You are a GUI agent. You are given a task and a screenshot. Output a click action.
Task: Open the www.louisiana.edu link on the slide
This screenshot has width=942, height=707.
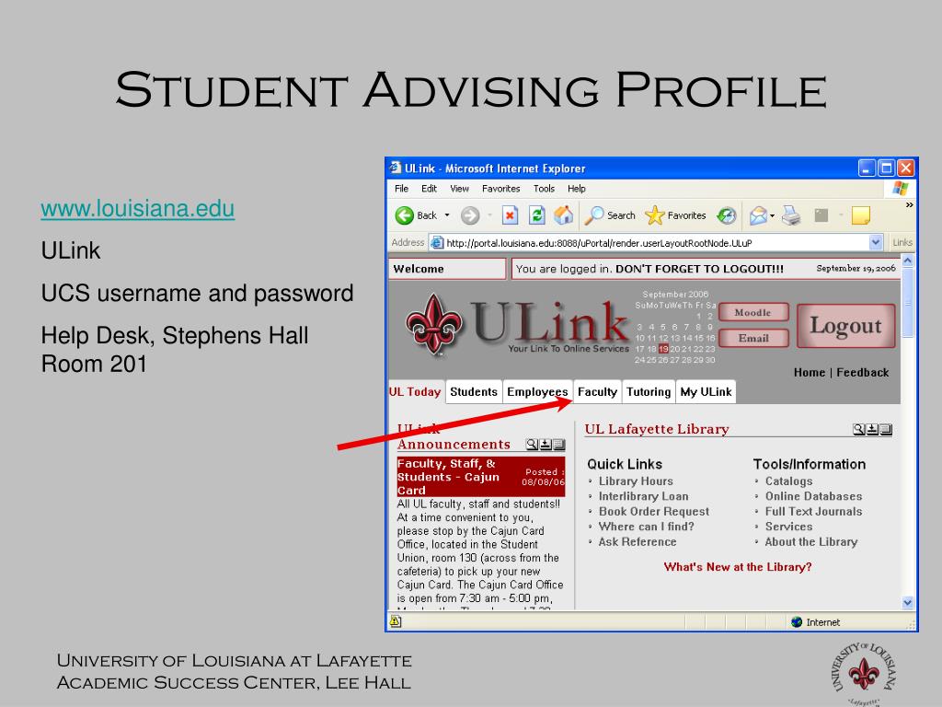coord(138,209)
